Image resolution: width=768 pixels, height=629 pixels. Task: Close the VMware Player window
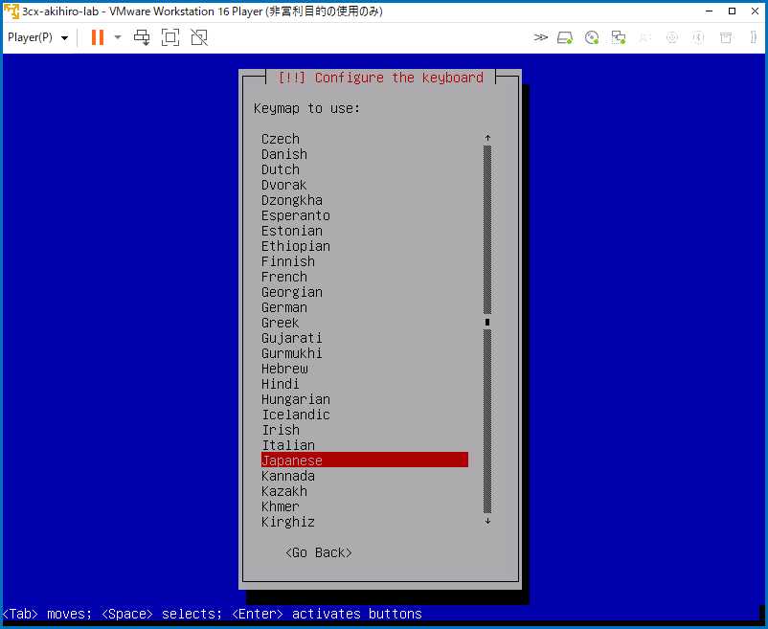click(x=755, y=11)
